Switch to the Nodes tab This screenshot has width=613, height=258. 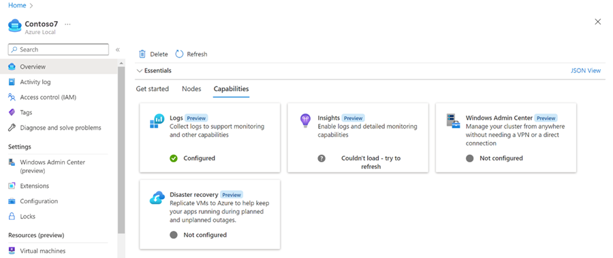point(191,89)
